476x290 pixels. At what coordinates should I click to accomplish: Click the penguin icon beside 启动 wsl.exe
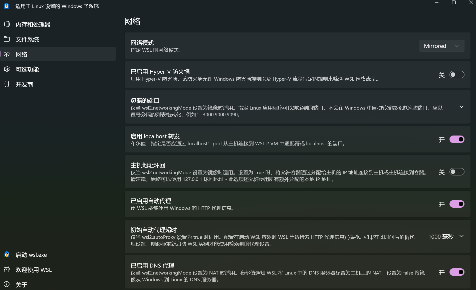[7, 254]
